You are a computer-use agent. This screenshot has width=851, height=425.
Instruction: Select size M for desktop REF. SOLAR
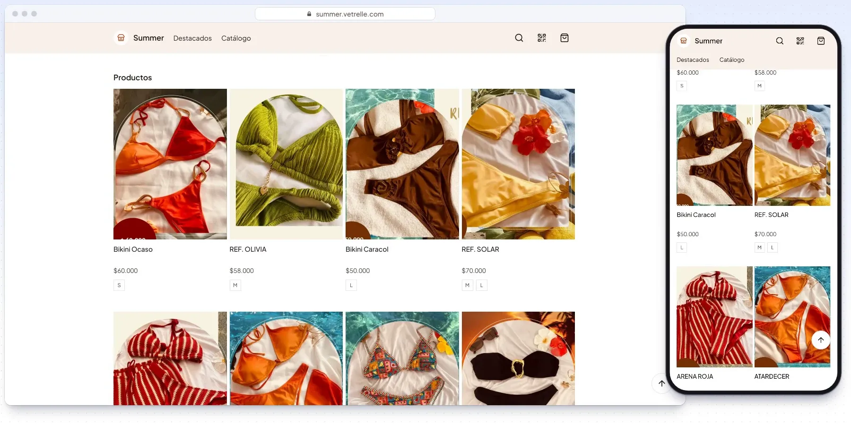[467, 285]
